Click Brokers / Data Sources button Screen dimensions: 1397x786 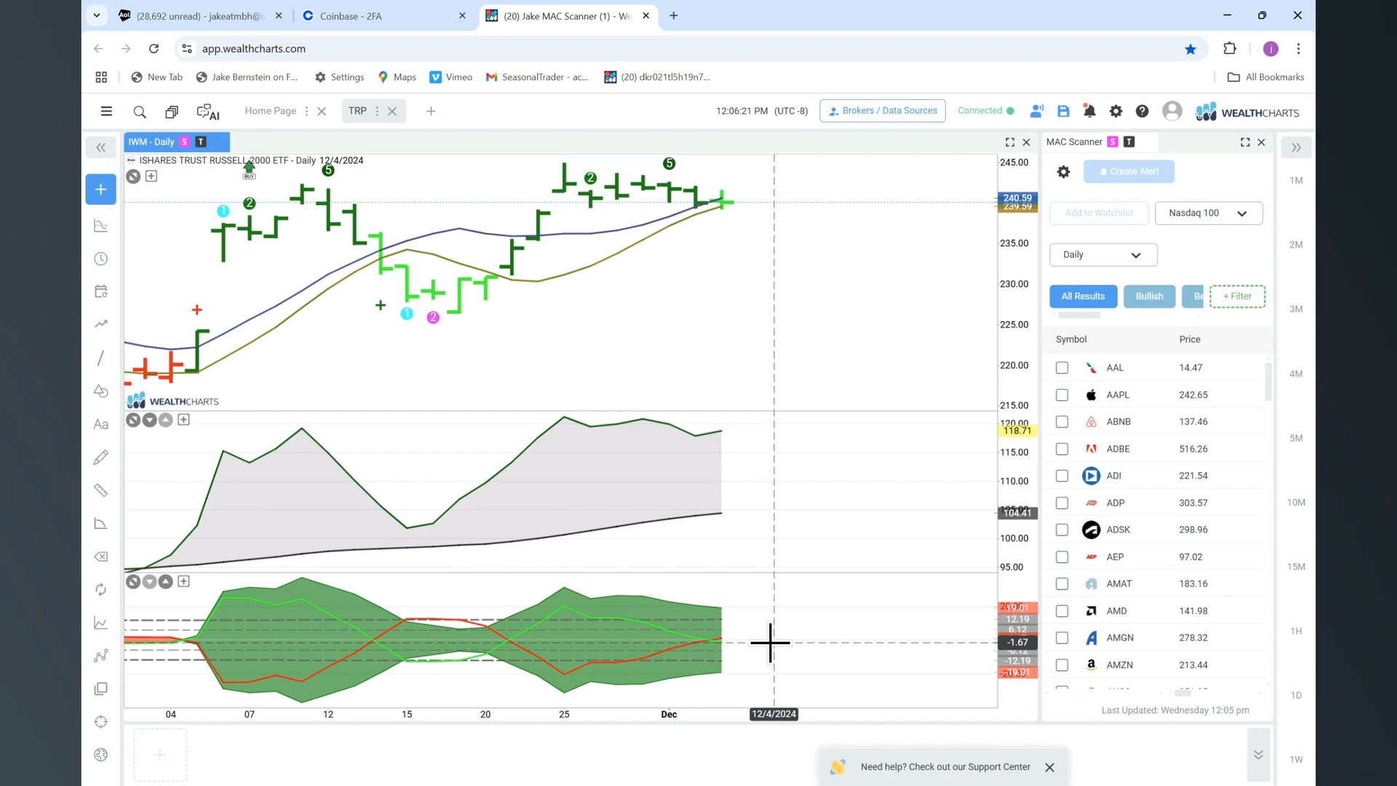[883, 111]
